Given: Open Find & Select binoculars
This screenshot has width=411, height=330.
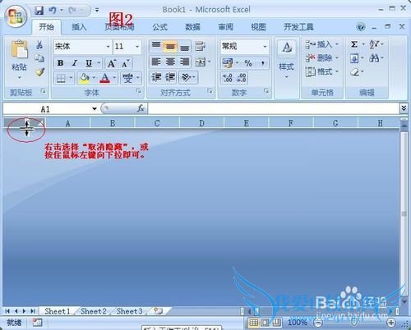Looking at the screenshot, I should [374, 57].
